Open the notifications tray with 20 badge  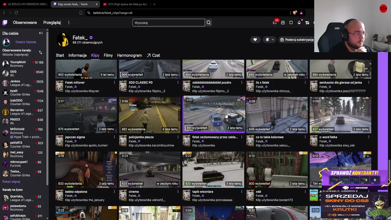(275, 23)
